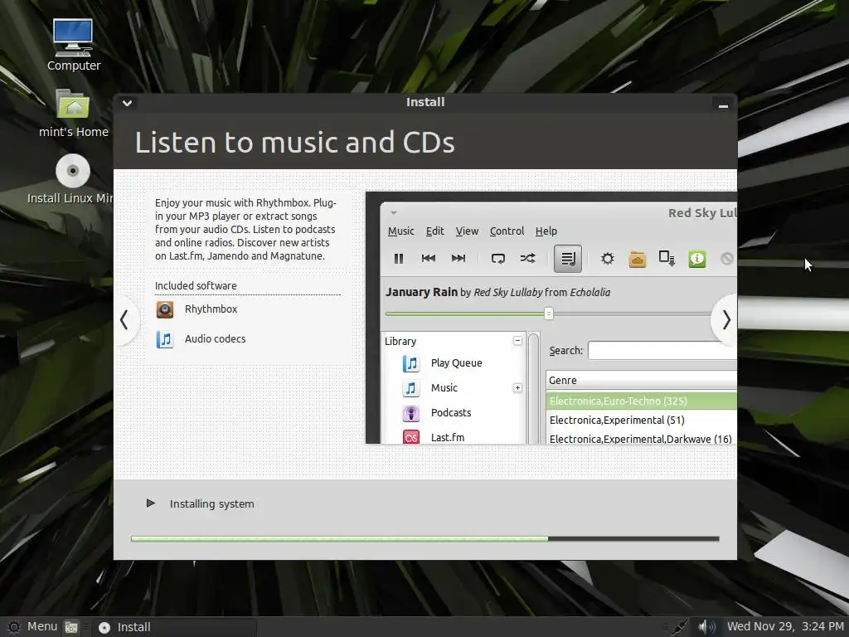Image resolution: width=849 pixels, height=637 pixels.
Task: Open the Music menu in Rhythmbox
Action: (400, 231)
